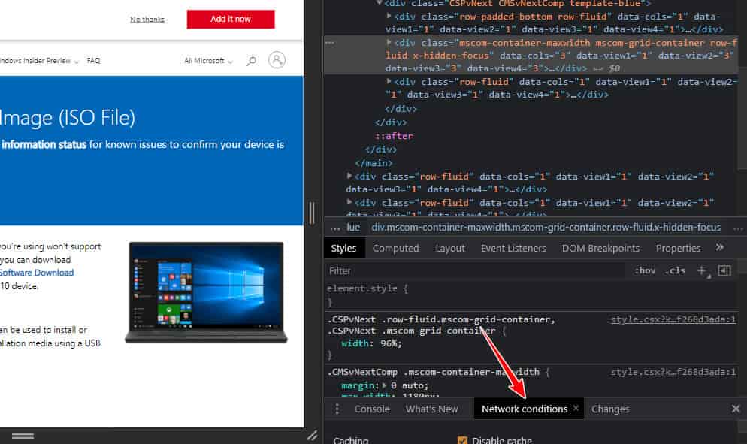Click the .CMSvNextComp .mscom-container-maxwidth selector
Viewport: 747px width, 444px height.
pos(434,372)
